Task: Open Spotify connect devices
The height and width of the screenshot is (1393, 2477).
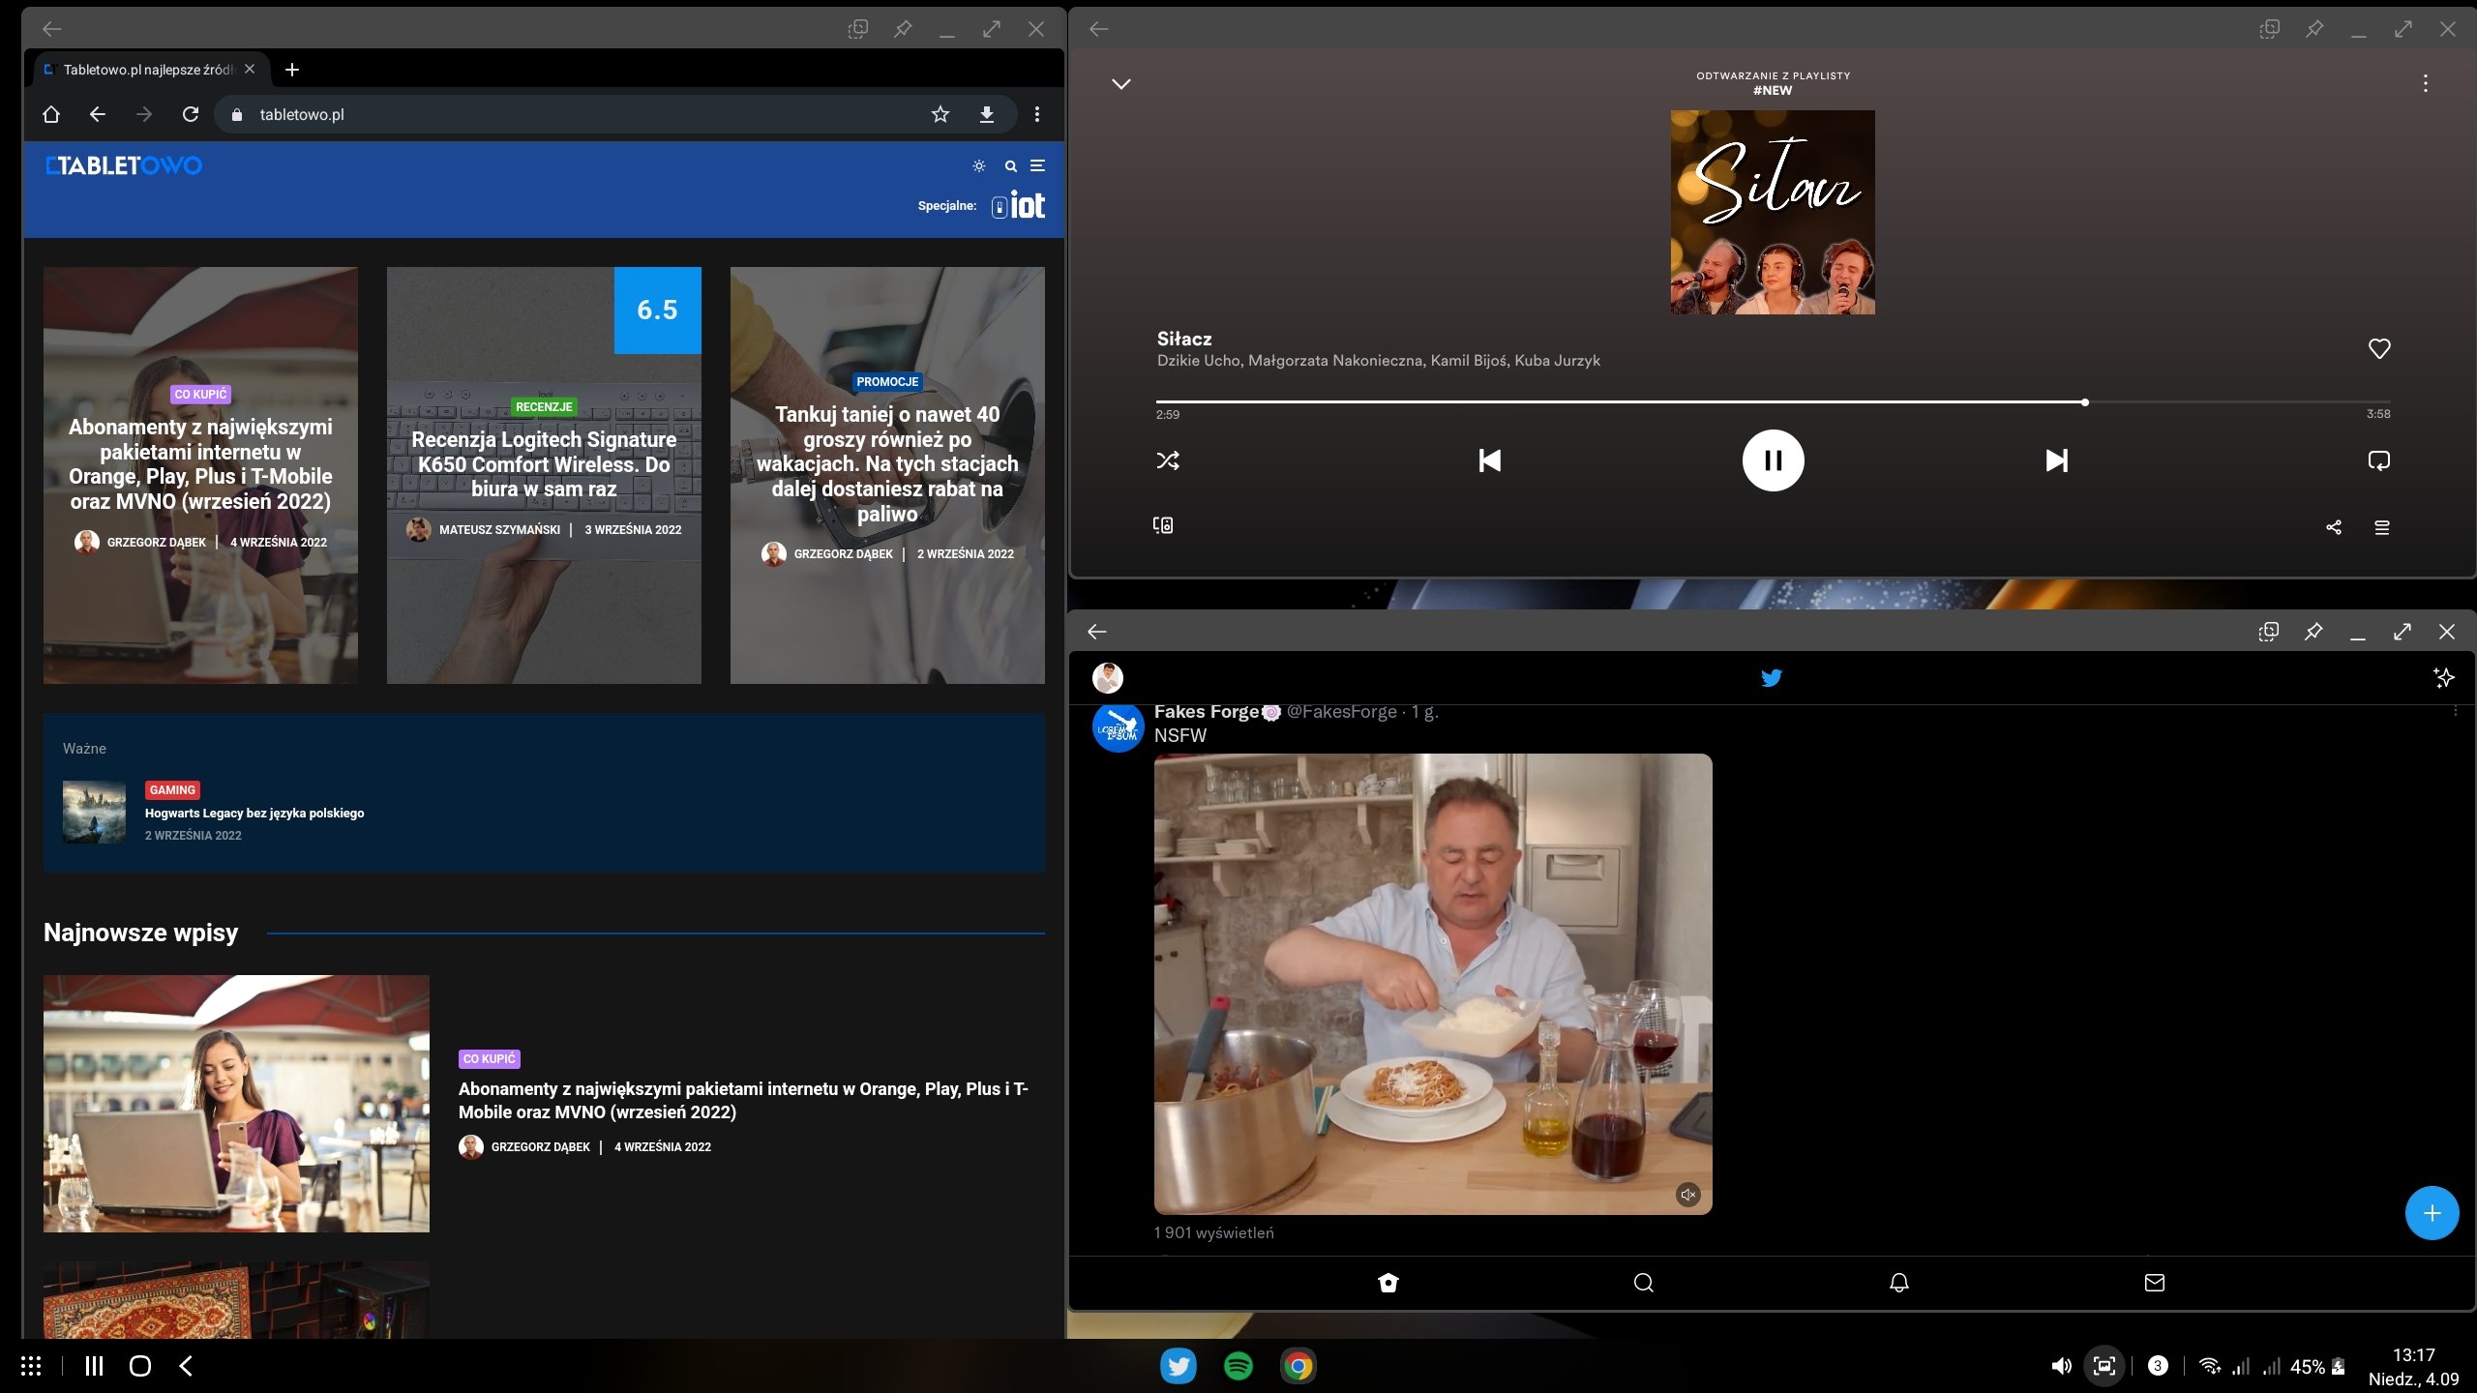Action: [x=1163, y=525]
